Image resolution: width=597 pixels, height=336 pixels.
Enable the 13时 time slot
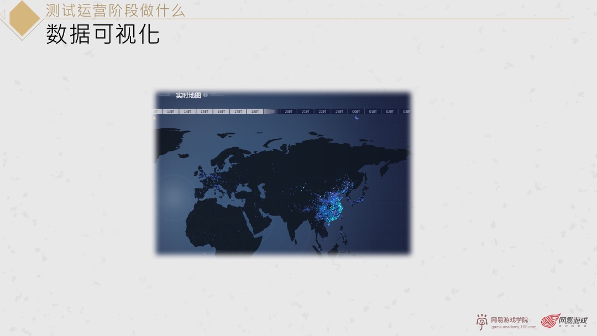tap(171, 111)
